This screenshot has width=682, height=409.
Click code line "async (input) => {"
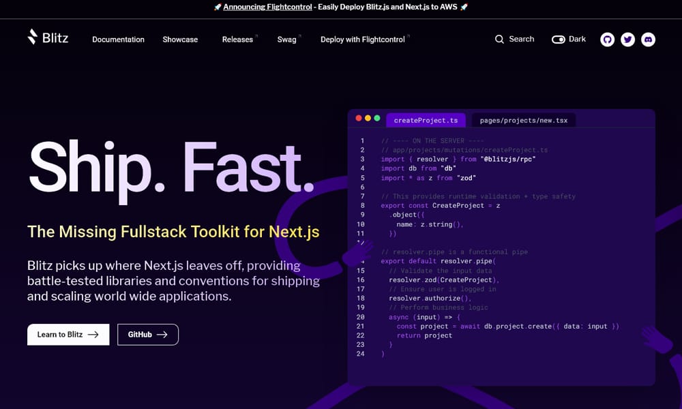(x=424, y=317)
